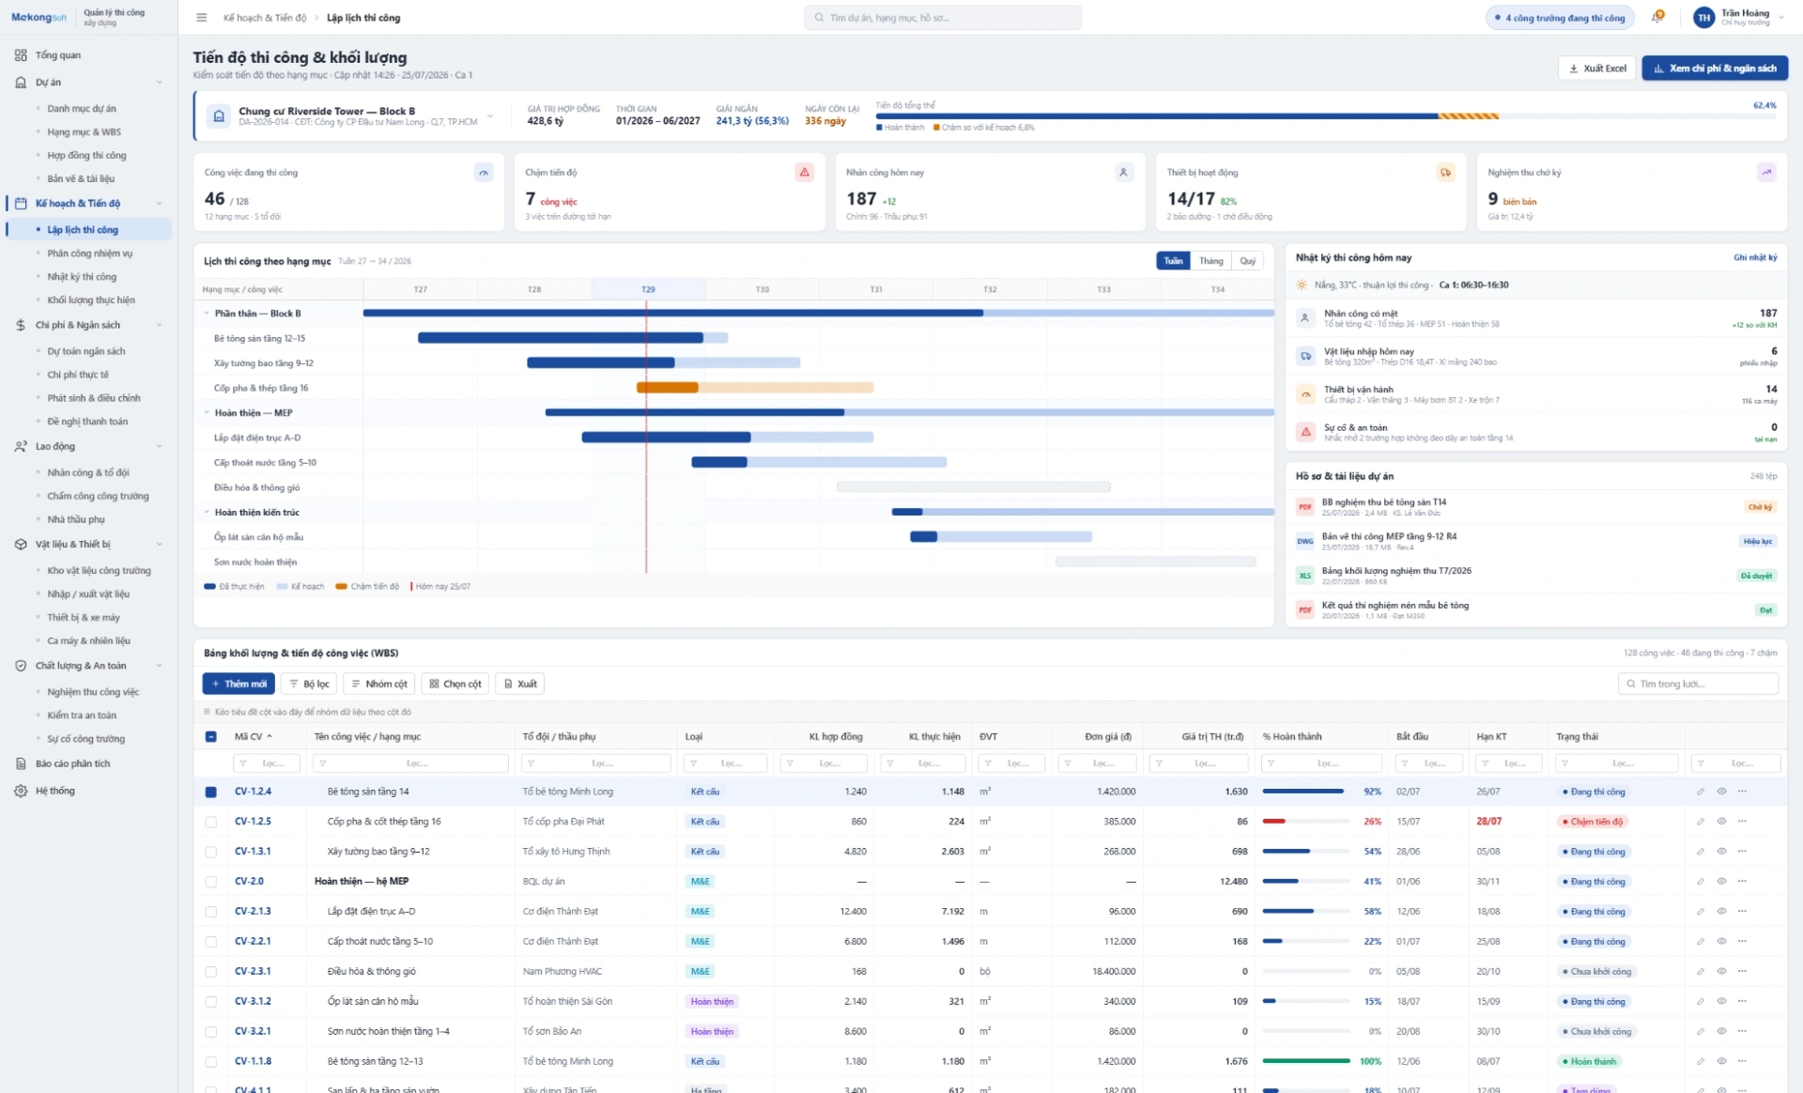The height and width of the screenshot is (1093, 1803).
Task: Collapse the Lao động sidebar chevron
Action: [160, 446]
